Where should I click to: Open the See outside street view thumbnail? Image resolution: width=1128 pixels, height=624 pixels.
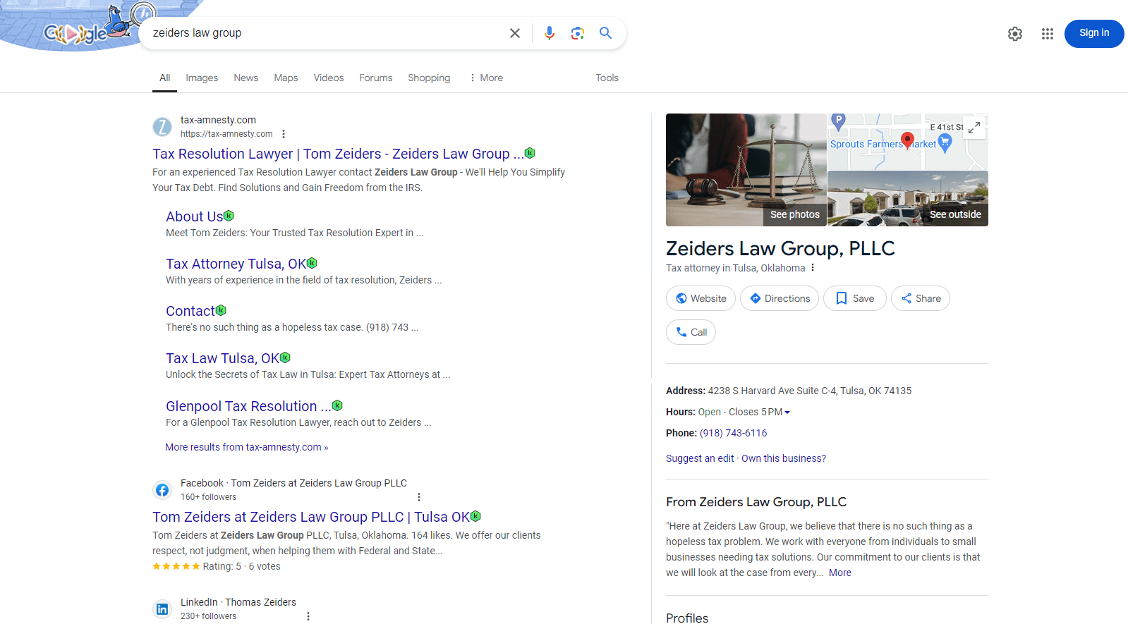(908, 199)
